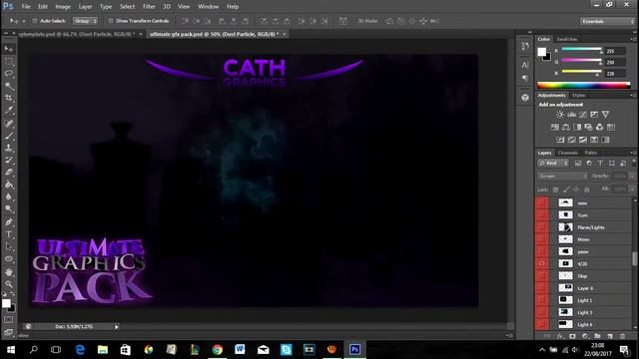Click the layer style fx icon

point(560,336)
